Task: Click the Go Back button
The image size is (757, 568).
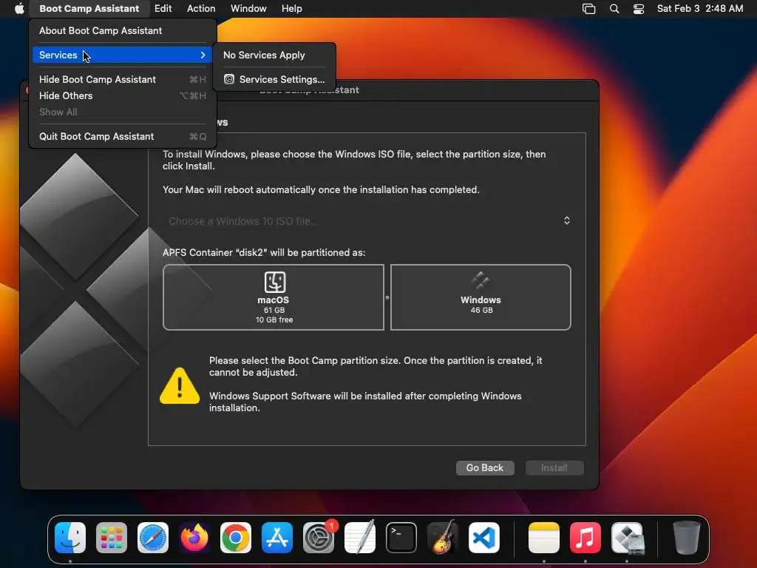Action: (485, 467)
